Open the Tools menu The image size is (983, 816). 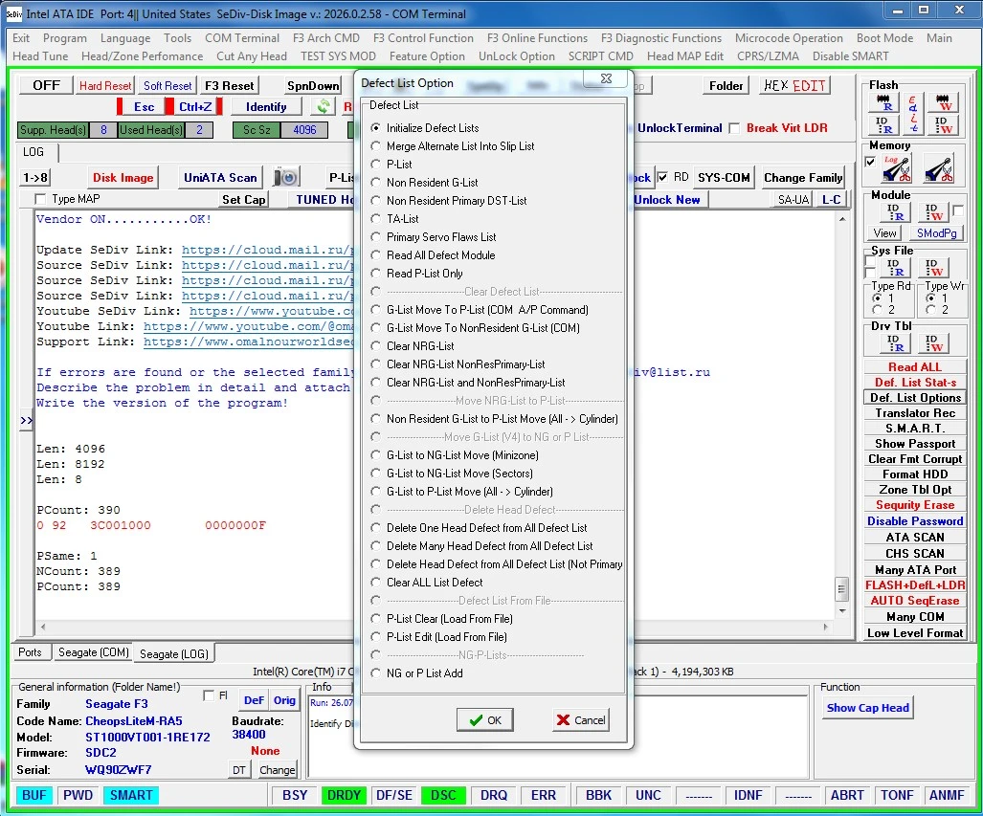coord(177,38)
